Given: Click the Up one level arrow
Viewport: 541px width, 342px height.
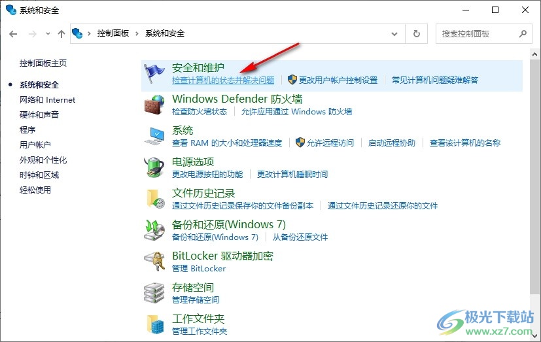Looking at the screenshot, I should pos(61,34).
